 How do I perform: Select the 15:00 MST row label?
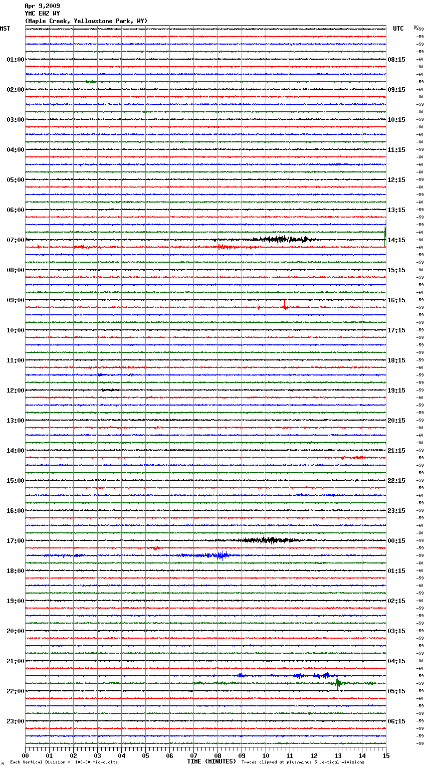tap(16, 481)
